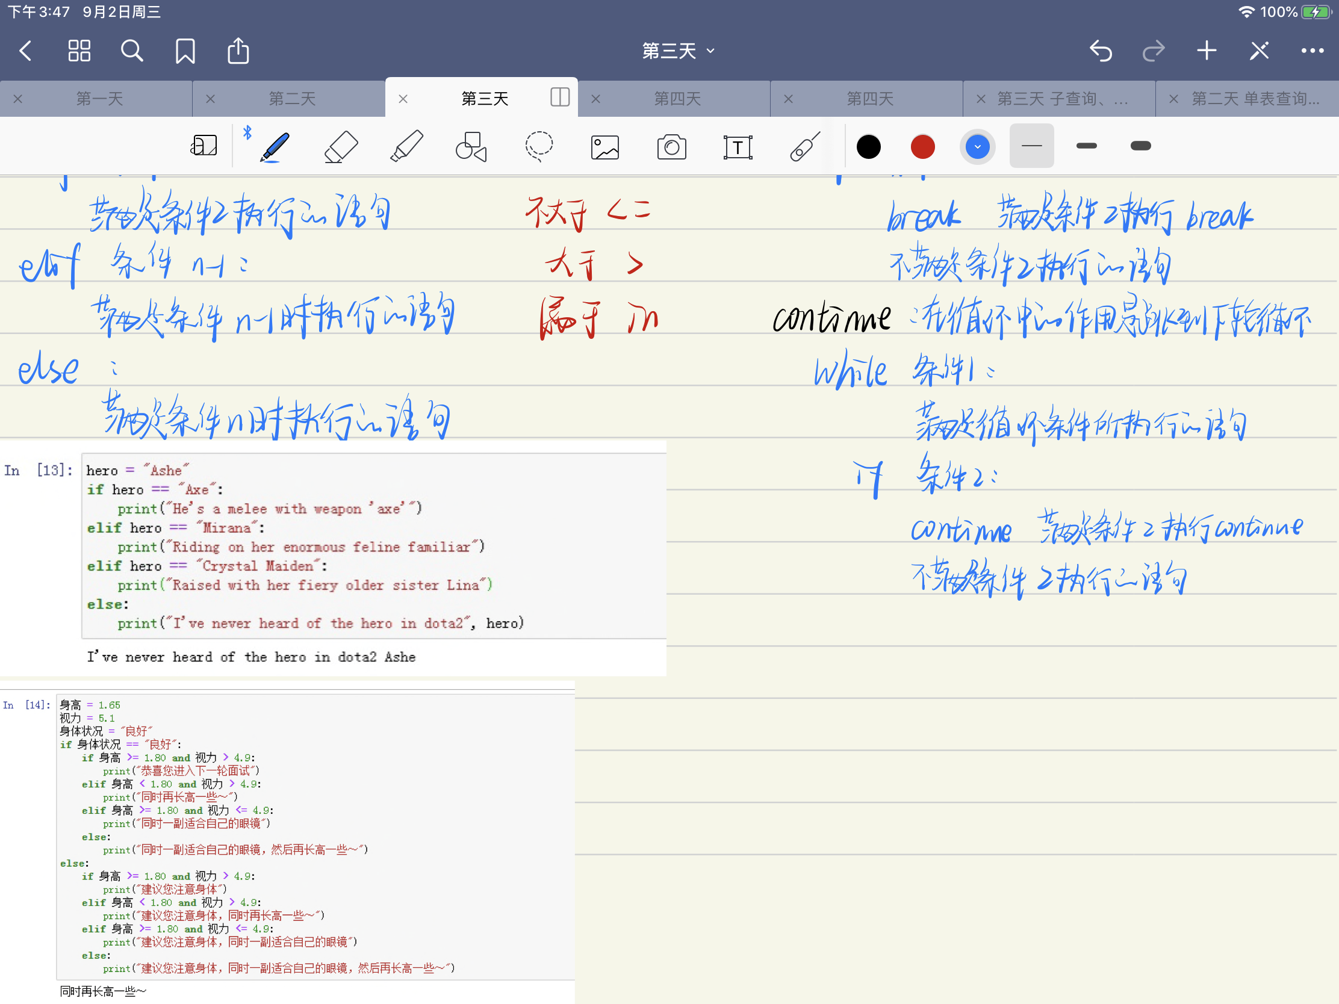1339x1004 pixels.
Task: Select the Pen tool
Action: tap(275, 147)
